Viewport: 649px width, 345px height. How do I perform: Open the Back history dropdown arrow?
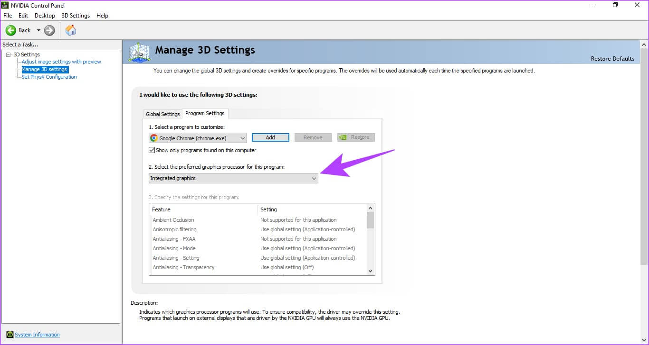(38, 30)
